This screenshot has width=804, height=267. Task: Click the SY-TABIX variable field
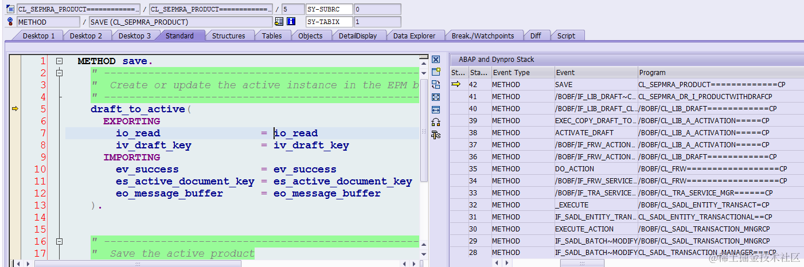click(329, 22)
